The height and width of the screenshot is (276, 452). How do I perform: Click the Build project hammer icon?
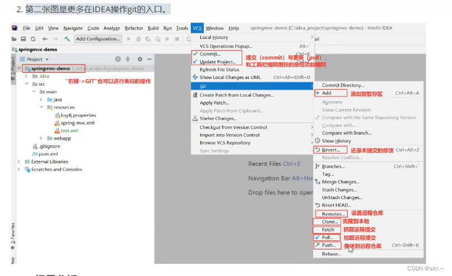[x=67, y=38]
